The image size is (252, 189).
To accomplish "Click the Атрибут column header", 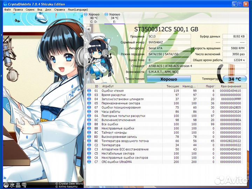I will 131,86.
